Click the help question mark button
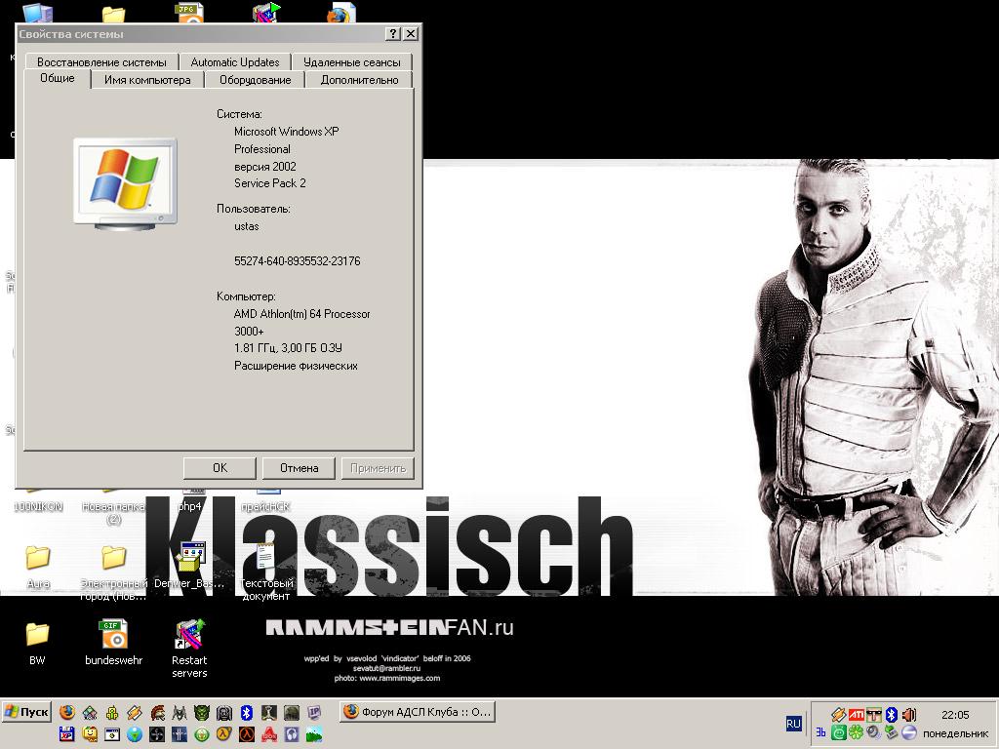This screenshot has height=749, width=999. [x=393, y=34]
